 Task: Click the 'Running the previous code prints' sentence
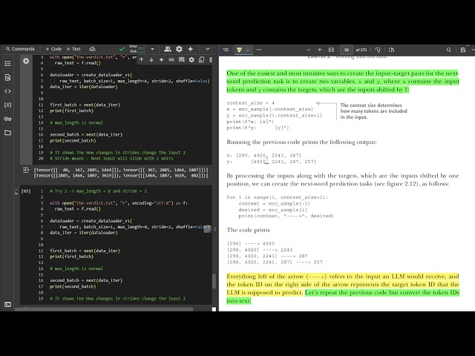(x=301, y=142)
